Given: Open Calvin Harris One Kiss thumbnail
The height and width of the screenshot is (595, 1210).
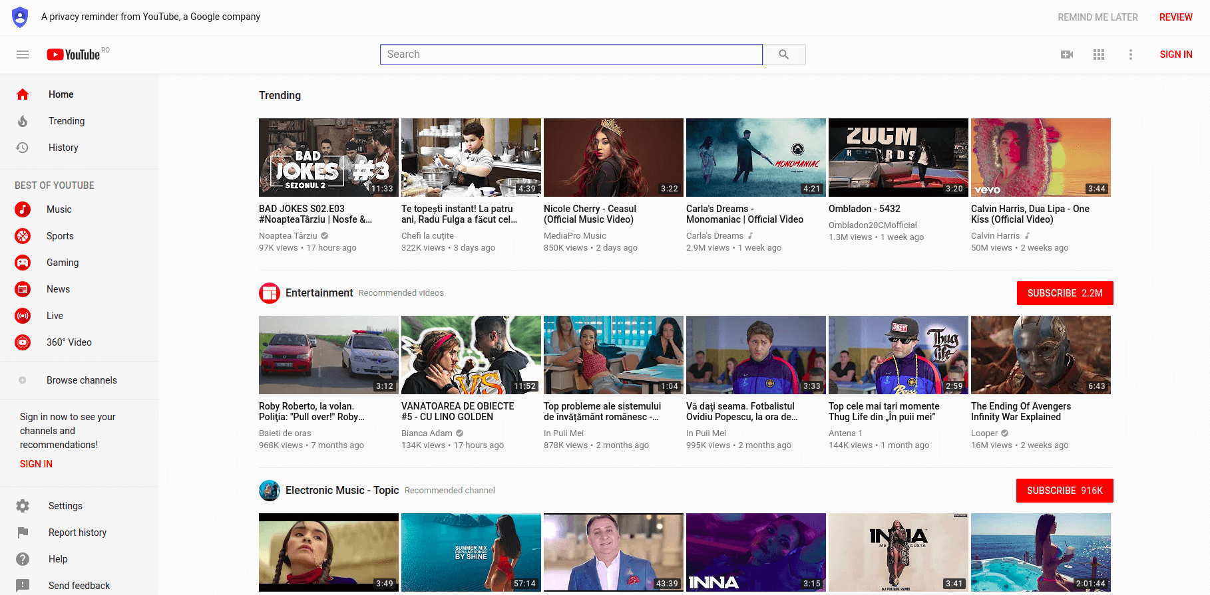Looking at the screenshot, I should coord(1041,158).
